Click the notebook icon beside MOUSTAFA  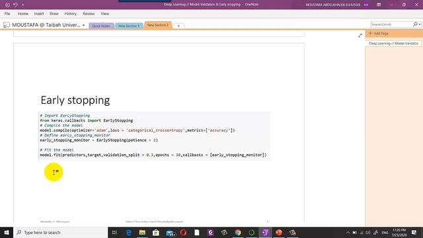7,25
